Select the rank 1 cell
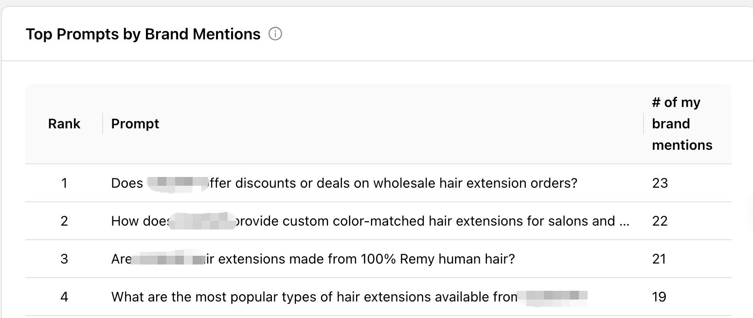The width and height of the screenshot is (753, 318). [x=64, y=183]
